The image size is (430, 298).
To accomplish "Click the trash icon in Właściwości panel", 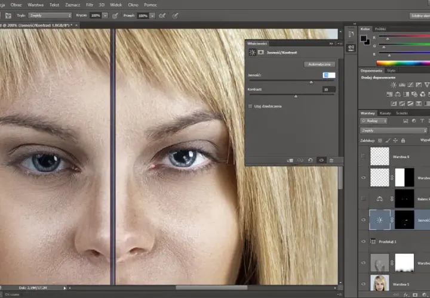I will (331, 160).
